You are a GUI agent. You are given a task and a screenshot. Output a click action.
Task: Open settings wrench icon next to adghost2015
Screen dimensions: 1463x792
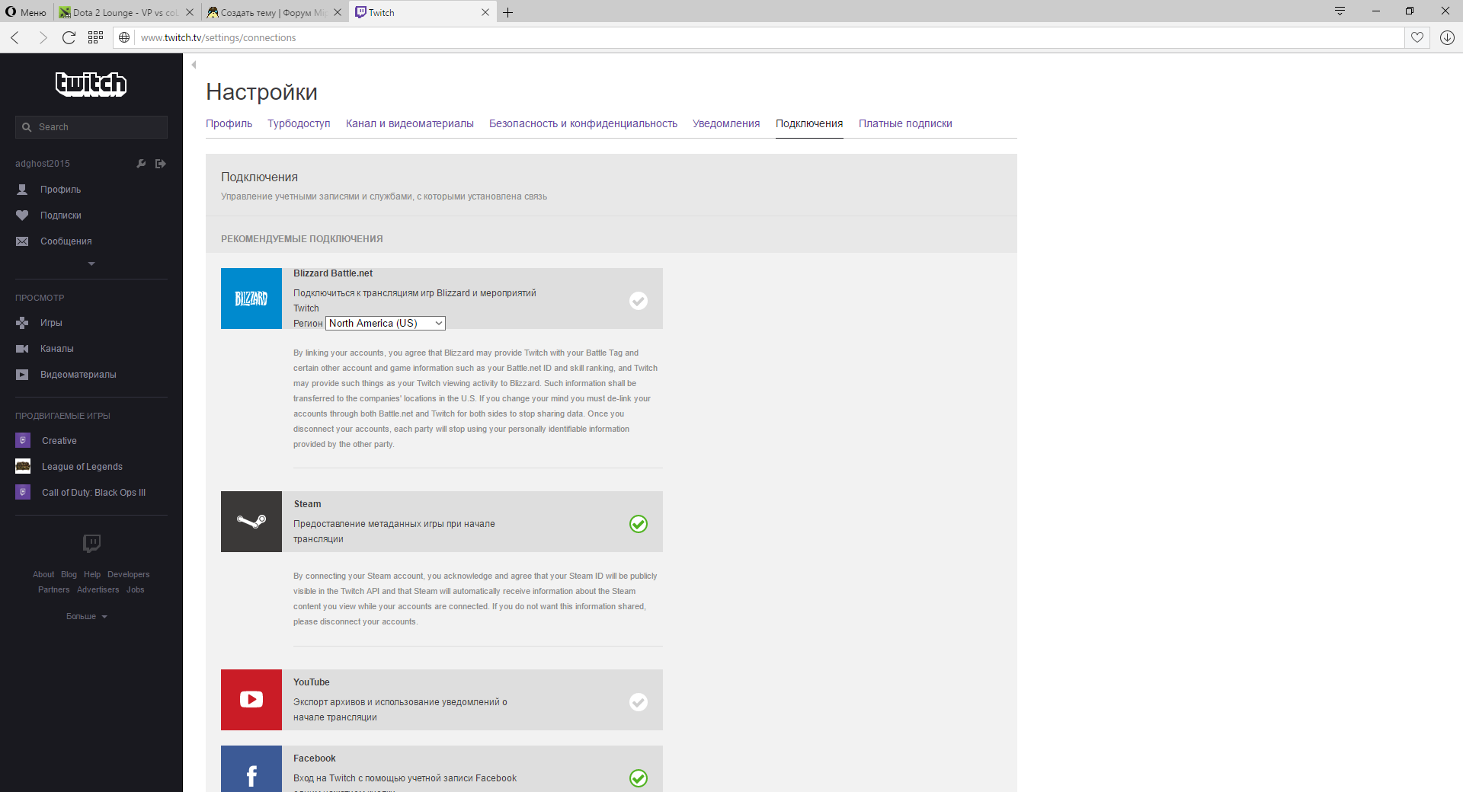coord(141,164)
